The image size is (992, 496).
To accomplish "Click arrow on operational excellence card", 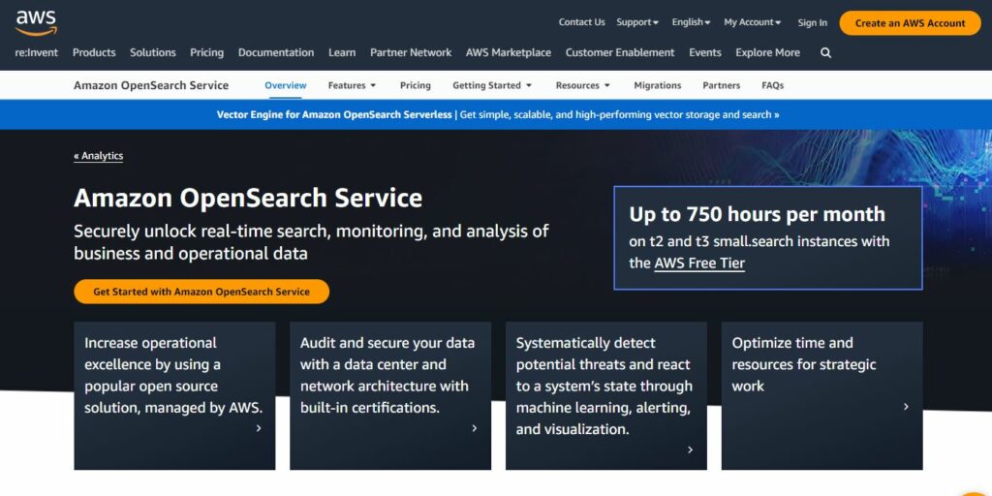I will [x=259, y=428].
